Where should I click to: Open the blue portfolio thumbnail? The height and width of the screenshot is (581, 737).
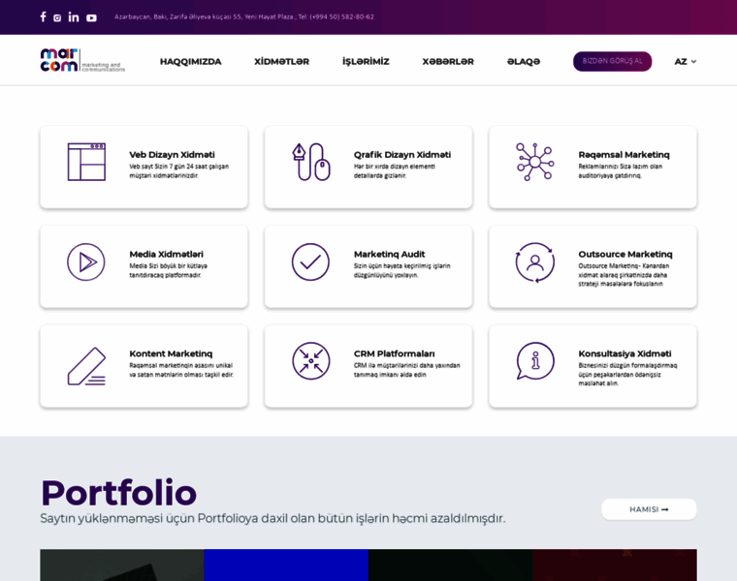286,566
